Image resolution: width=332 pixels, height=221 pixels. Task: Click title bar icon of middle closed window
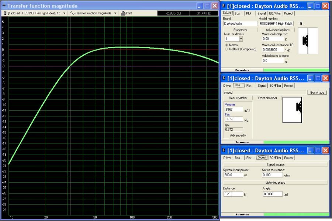[224, 78]
